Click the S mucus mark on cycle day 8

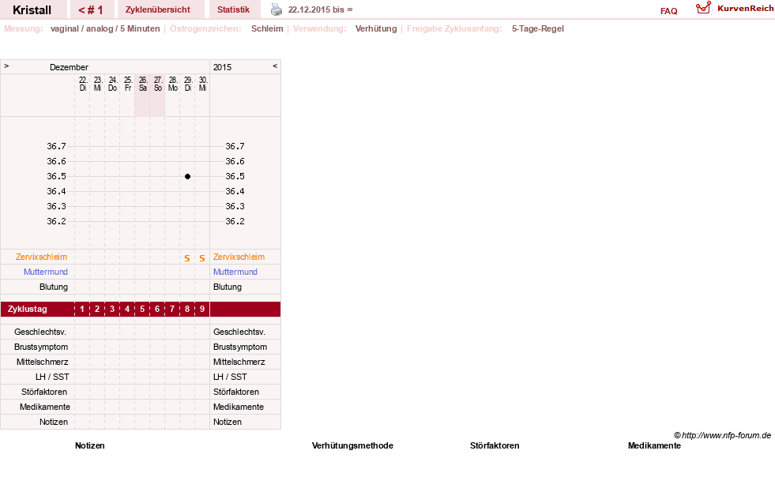(186, 258)
